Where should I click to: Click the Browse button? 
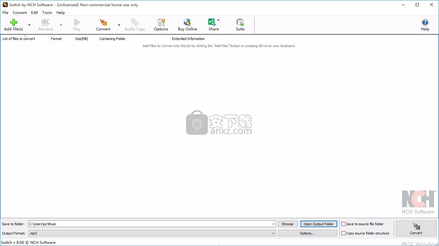[288, 224]
